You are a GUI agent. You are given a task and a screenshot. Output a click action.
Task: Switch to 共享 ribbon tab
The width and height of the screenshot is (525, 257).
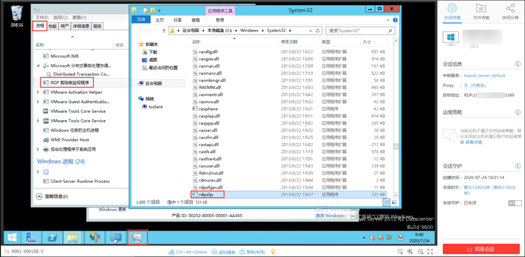[x=178, y=20]
